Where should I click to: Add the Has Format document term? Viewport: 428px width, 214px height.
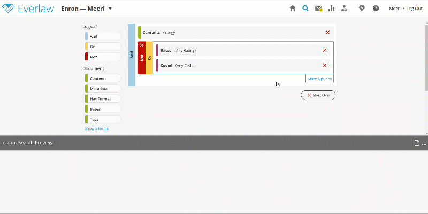tap(103, 99)
